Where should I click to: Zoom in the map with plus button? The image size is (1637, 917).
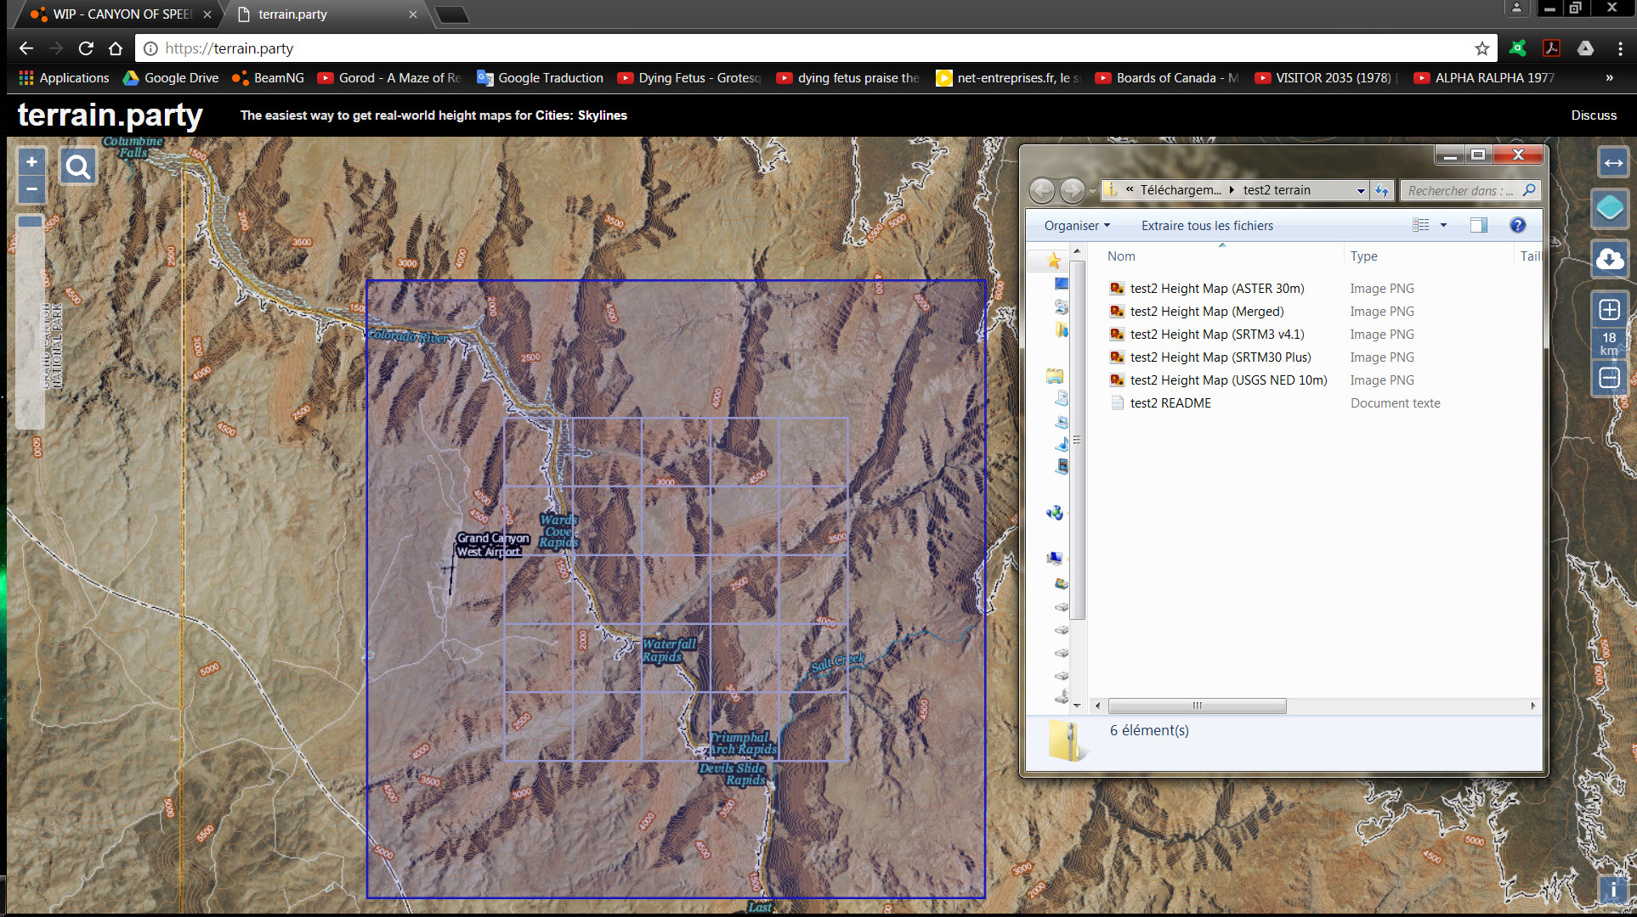tap(31, 162)
